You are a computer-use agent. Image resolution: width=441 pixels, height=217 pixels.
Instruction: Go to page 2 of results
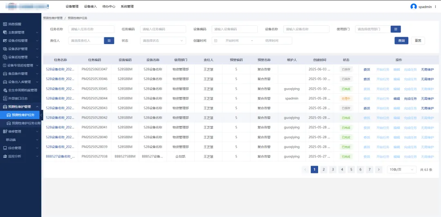click(x=324, y=170)
